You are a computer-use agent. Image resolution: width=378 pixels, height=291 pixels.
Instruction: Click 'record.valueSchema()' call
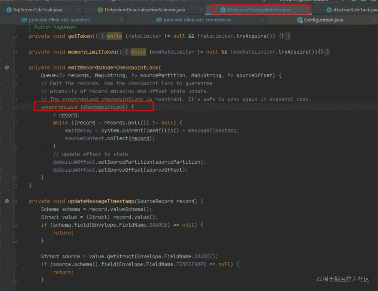point(119,209)
